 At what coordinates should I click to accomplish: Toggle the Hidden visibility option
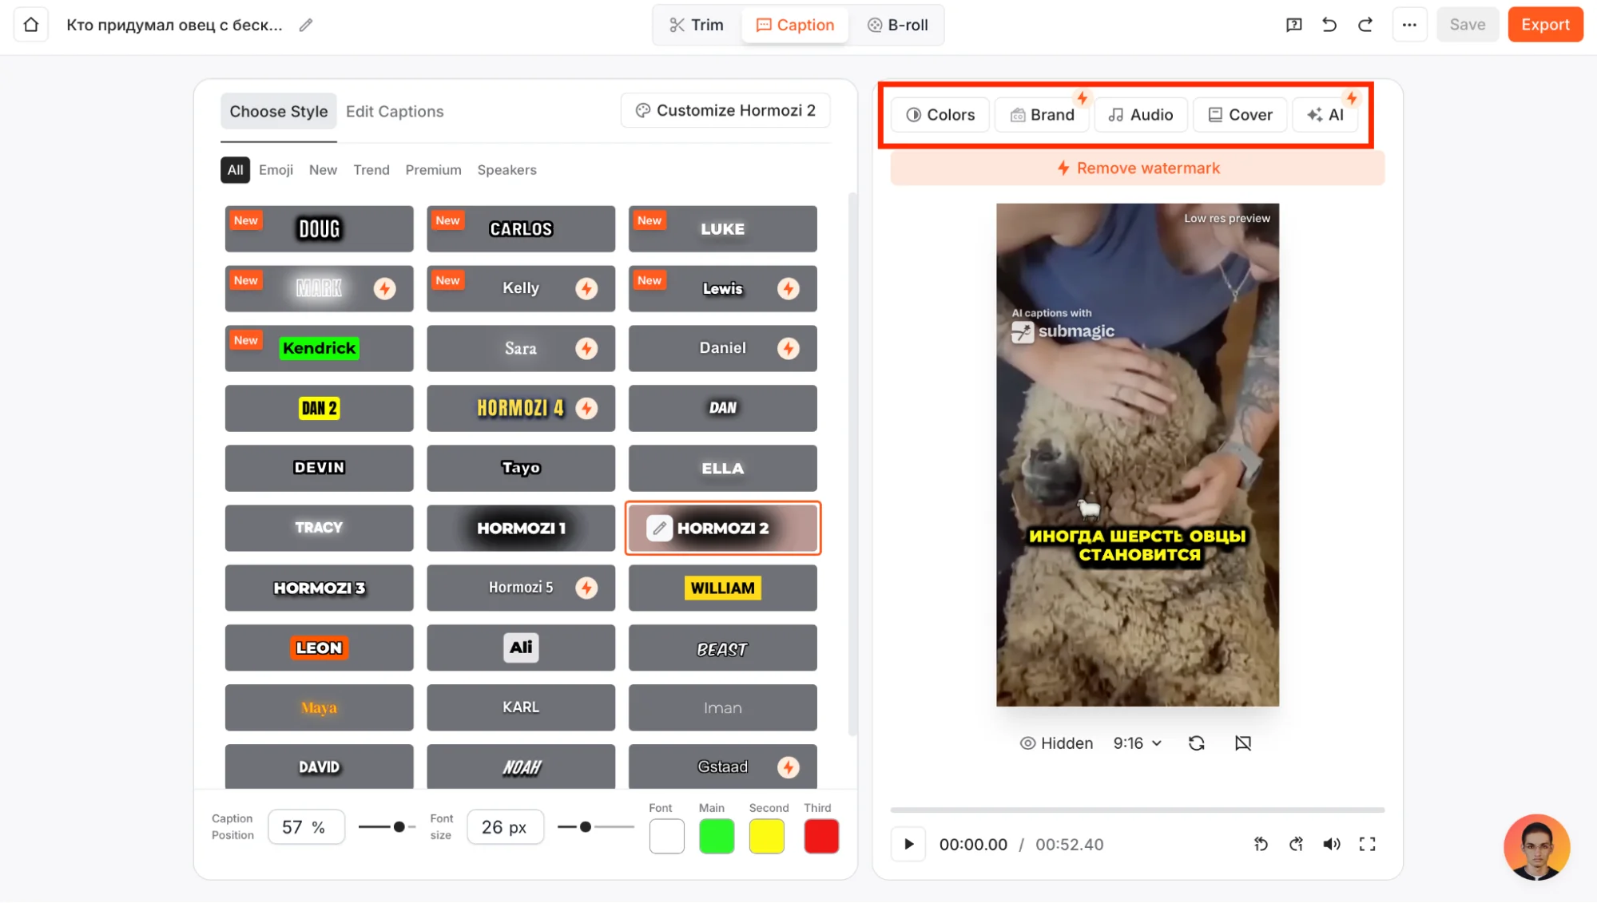coord(1056,743)
